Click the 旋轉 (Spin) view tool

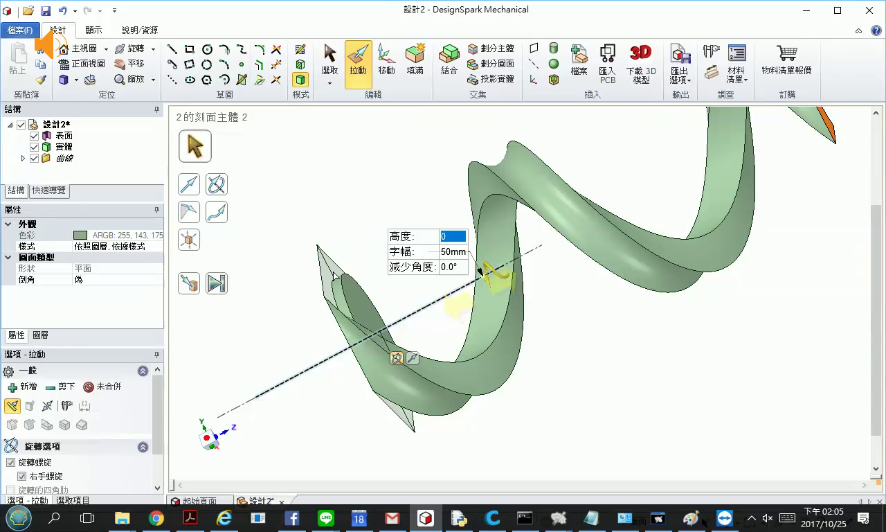(x=129, y=48)
